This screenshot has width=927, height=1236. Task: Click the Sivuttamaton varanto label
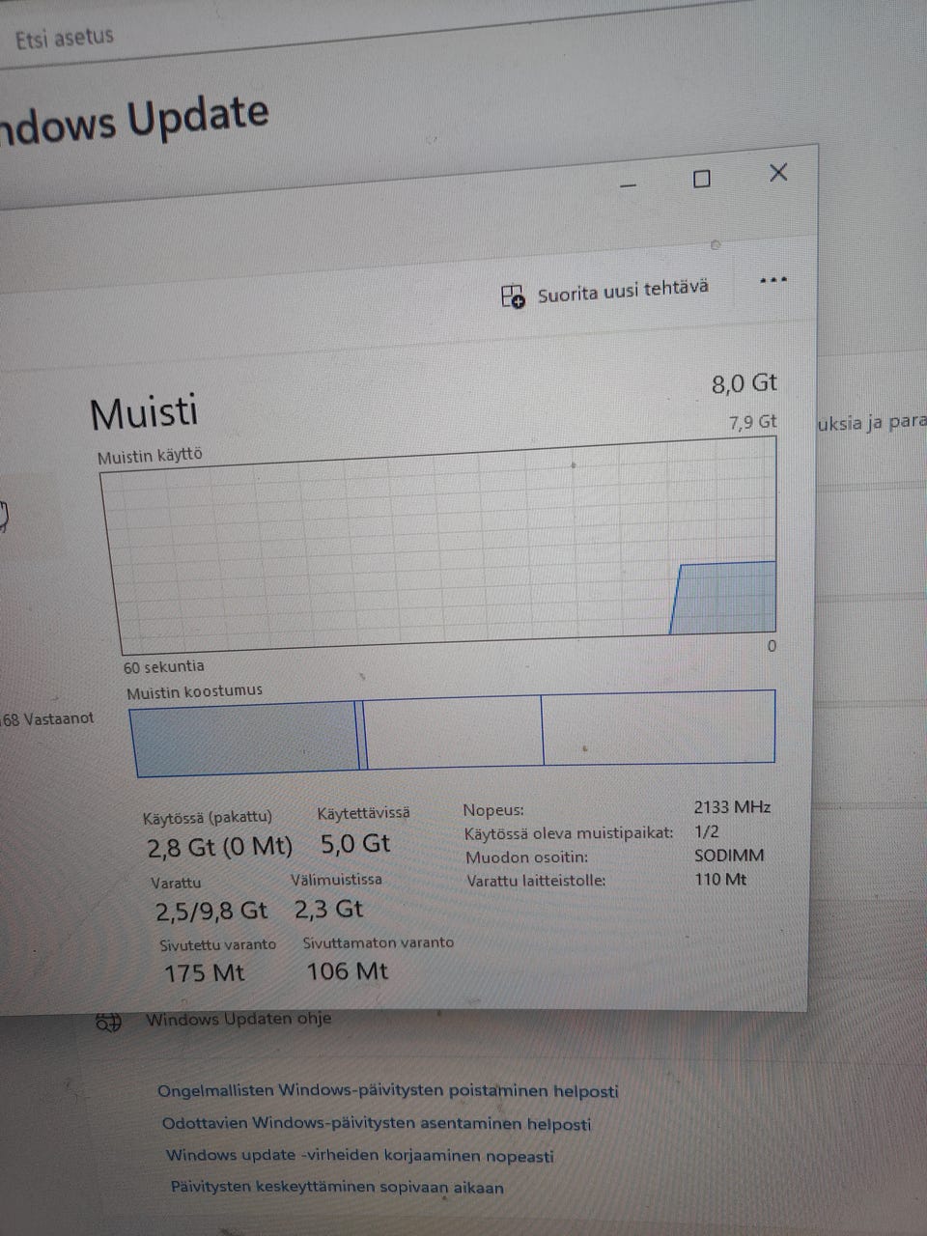click(x=379, y=943)
